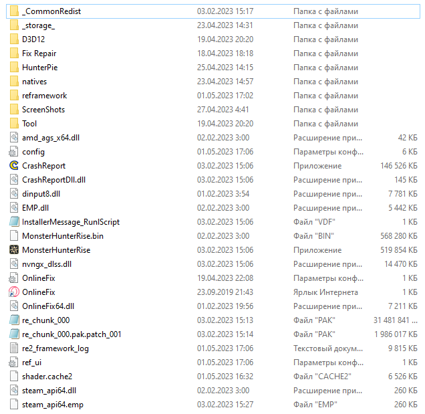The image size is (425, 414).
Task: Click the "InstallerMessage_RunIScript" file name
Action: click(x=71, y=222)
